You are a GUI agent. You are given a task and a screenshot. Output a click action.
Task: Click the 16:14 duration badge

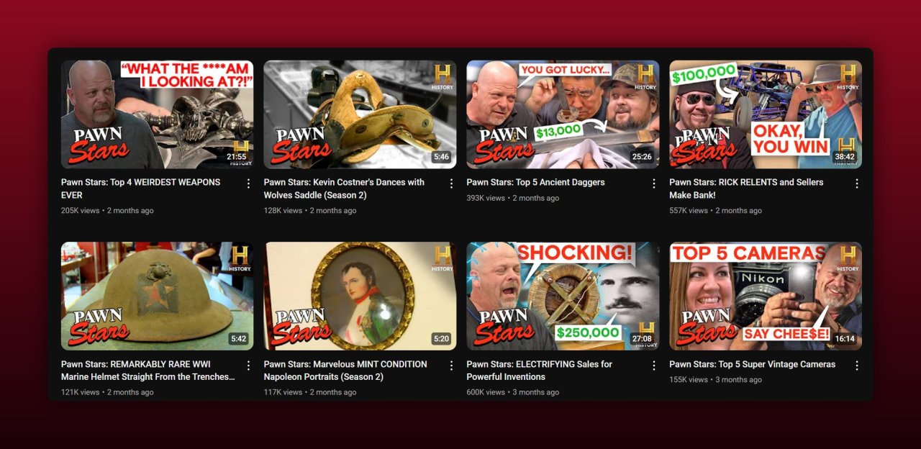(x=845, y=339)
